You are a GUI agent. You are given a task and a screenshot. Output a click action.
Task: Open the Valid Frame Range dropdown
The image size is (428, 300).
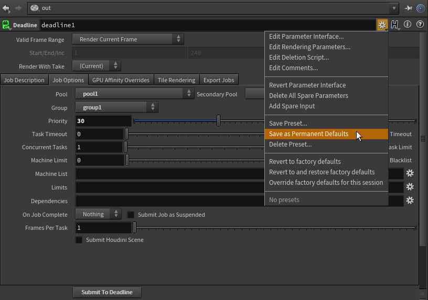coord(128,39)
